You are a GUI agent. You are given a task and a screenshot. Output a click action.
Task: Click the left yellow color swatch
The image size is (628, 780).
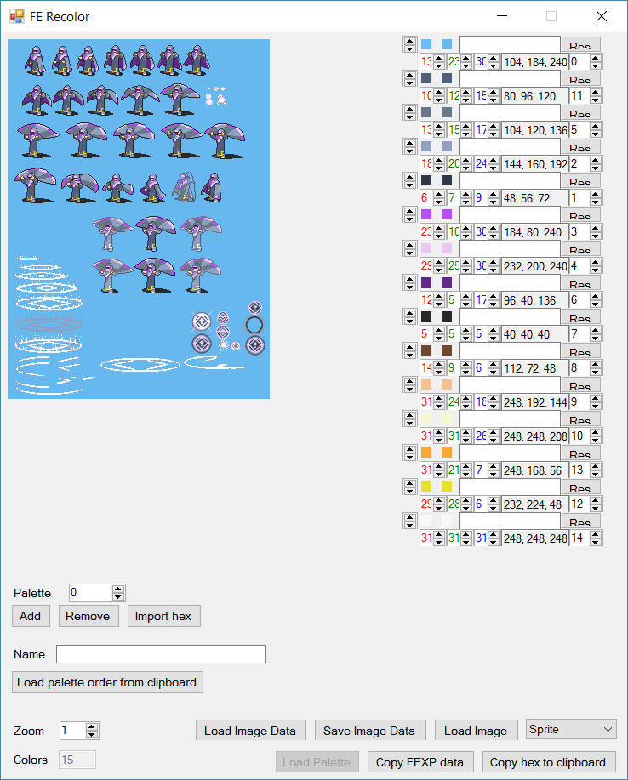[426, 487]
